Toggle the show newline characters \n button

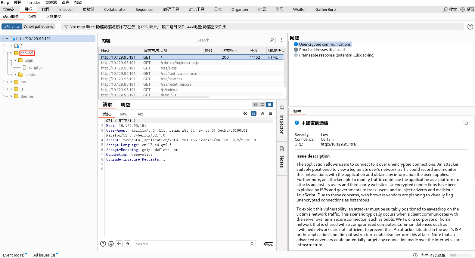click(262, 113)
